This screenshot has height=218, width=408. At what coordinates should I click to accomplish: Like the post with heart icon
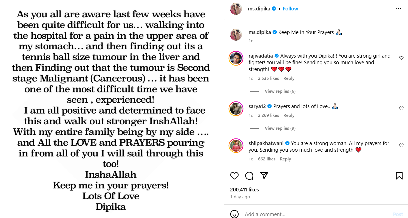pyautogui.click(x=234, y=176)
